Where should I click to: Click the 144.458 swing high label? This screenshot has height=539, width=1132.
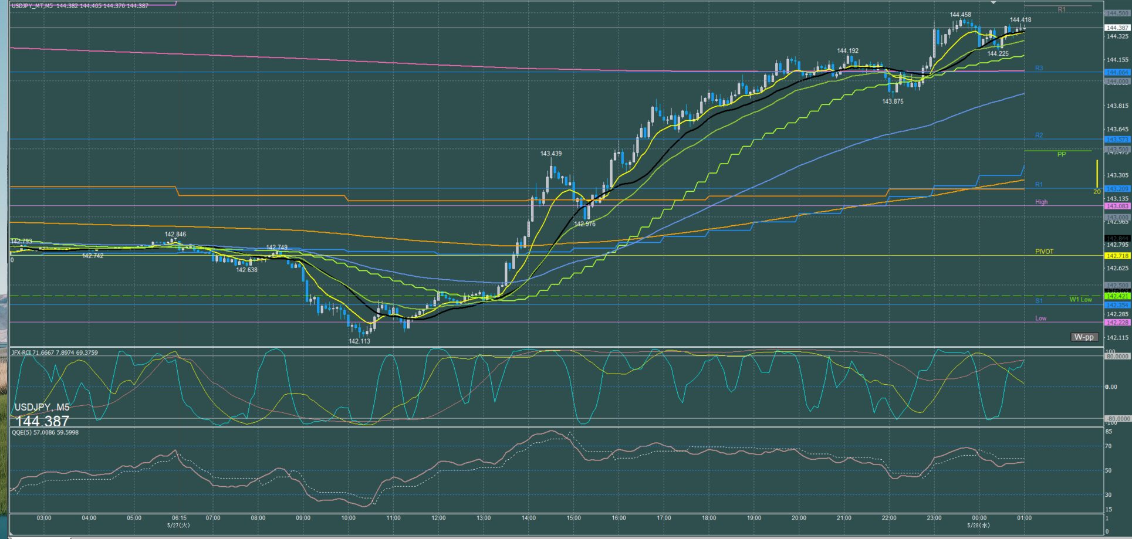[960, 15]
